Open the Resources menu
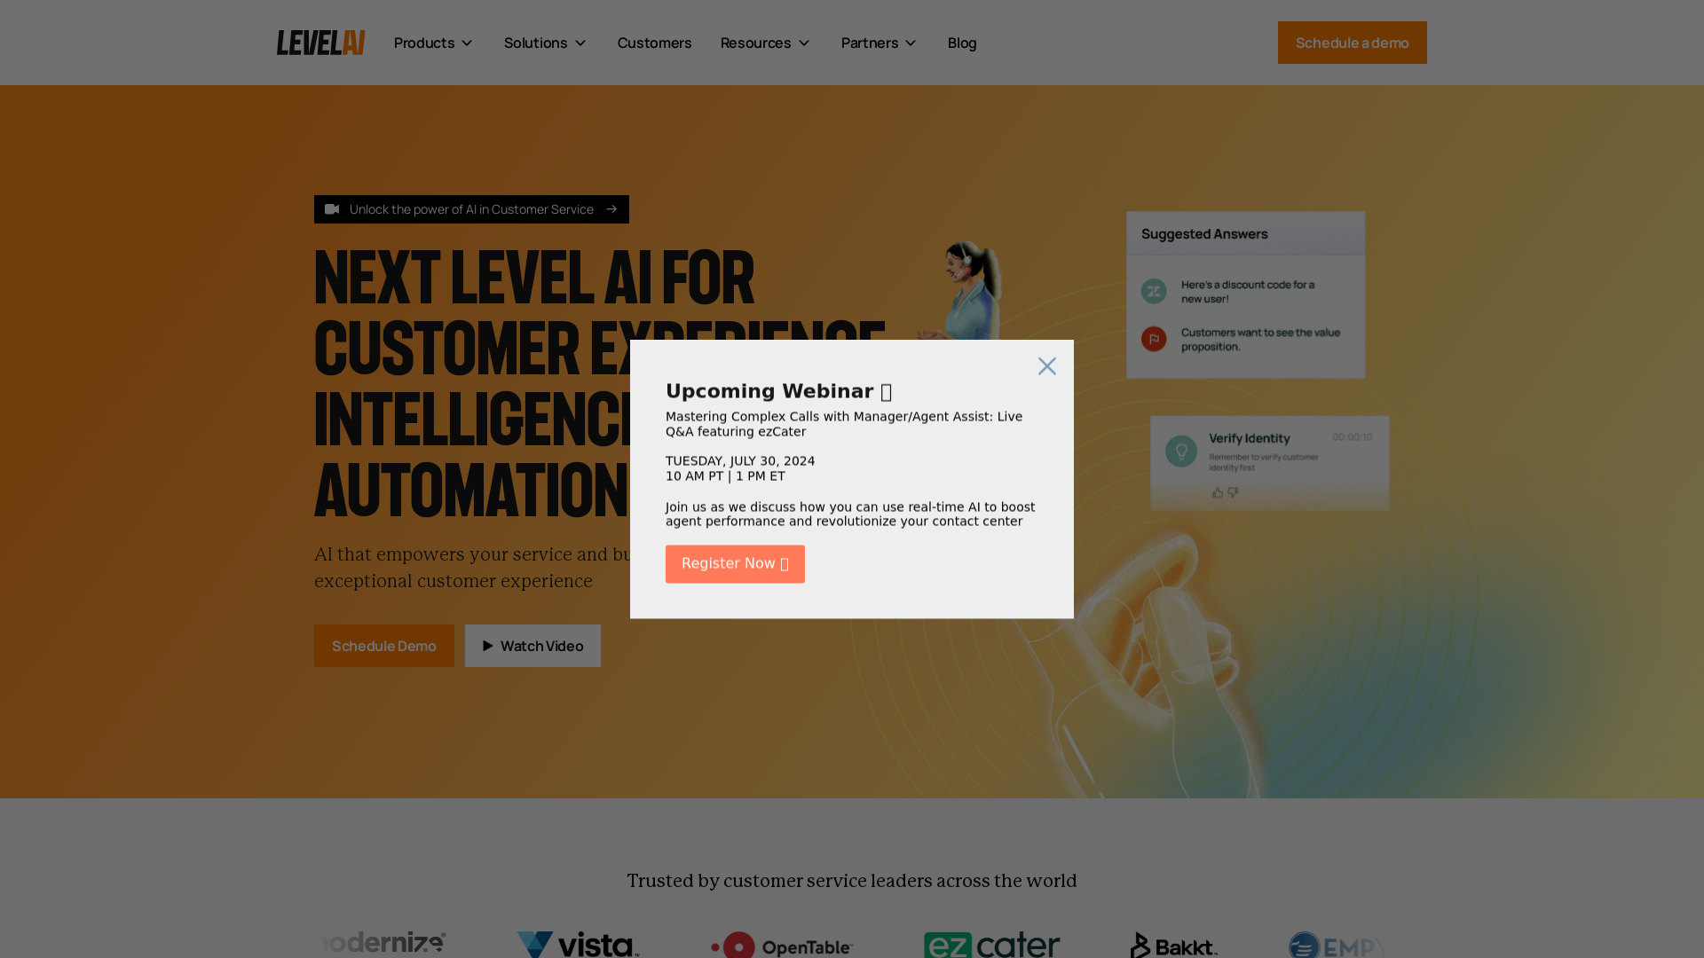The width and height of the screenshot is (1704, 958). tap(765, 43)
